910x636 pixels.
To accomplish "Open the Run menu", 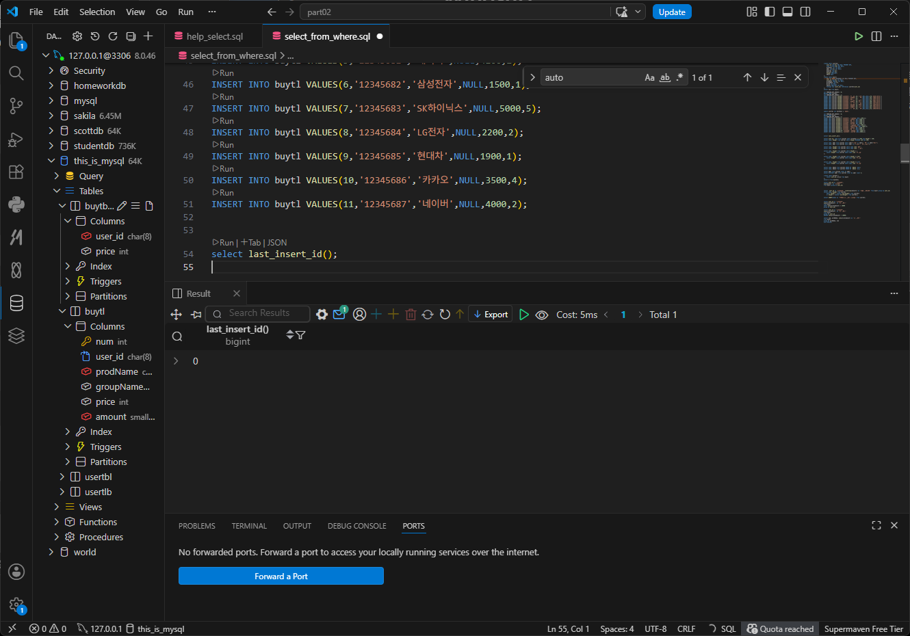I will (x=185, y=12).
